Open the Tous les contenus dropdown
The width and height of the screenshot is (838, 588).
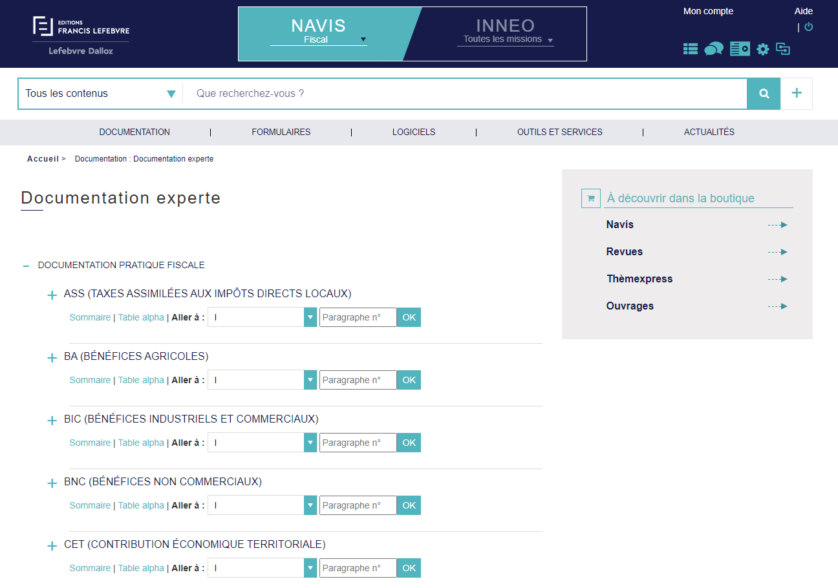100,94
